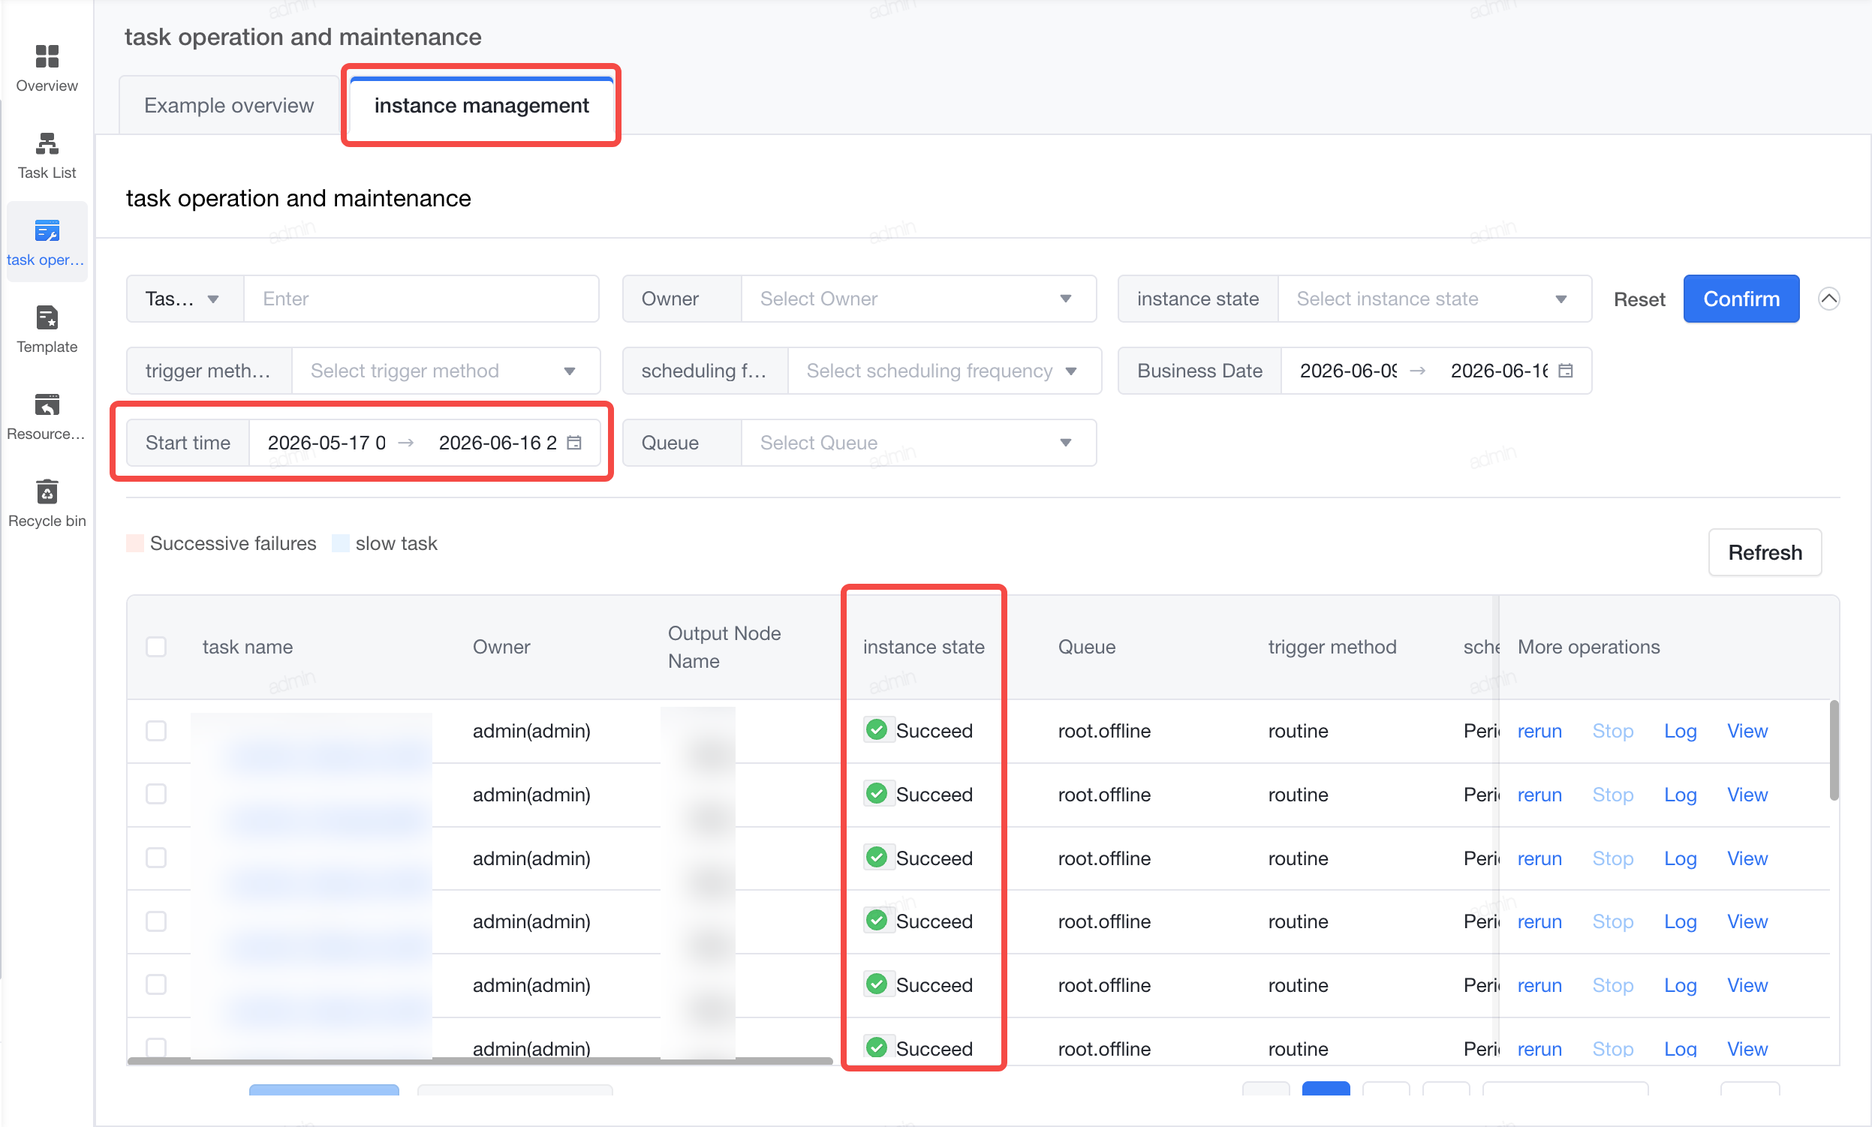Open the Select instance state dropdown
This screenshot has height=1127, width=1872.
(x=1434, y=299)
